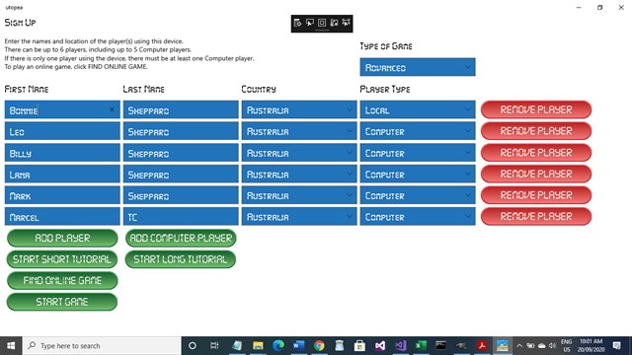Open Command Prompt from the taskbar
Image resolution: width=632 pixels, height=355 pixels.
point(441,346)
